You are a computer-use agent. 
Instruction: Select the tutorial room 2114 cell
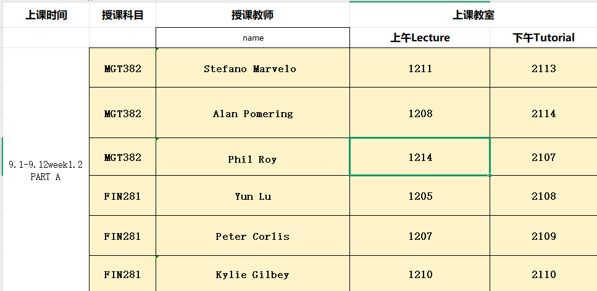[543, 113]
